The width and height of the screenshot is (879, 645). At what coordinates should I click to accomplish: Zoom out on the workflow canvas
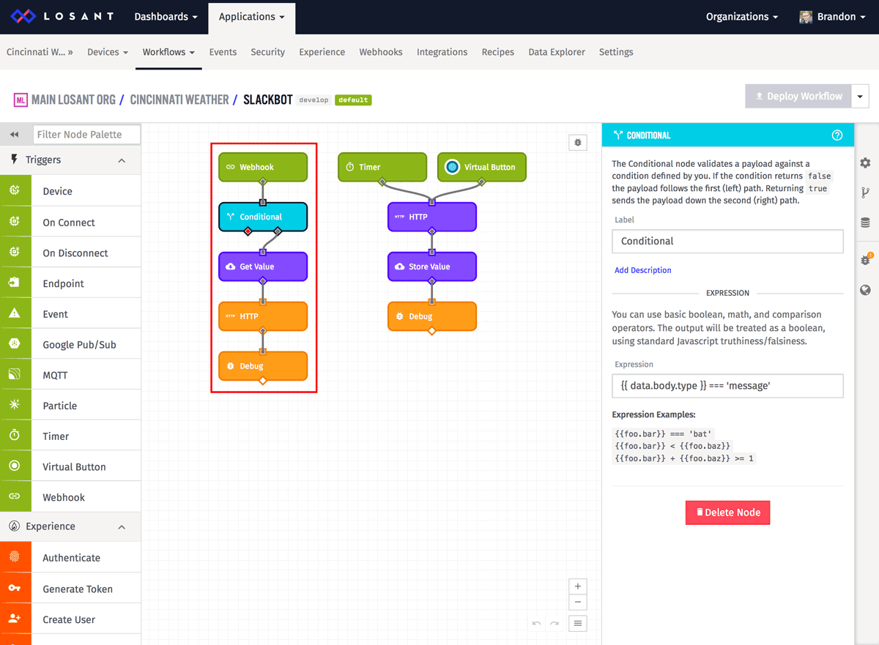pyautogui.click(x=578, y=603)
